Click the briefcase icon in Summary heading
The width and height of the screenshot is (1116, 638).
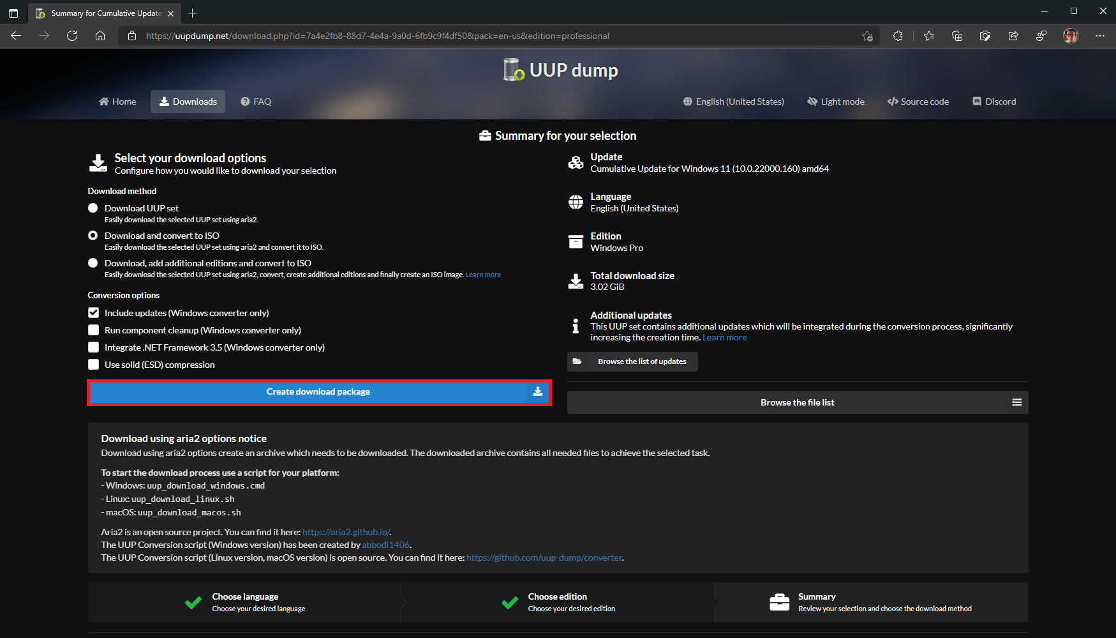[x=485, y=136]
